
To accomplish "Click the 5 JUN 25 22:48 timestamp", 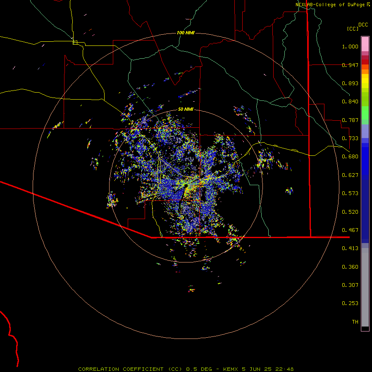I will point(268,369).
